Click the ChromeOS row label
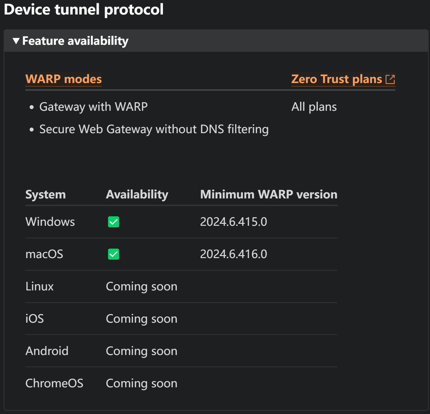Screen dimensions: 430x414 tap(54, 383)
